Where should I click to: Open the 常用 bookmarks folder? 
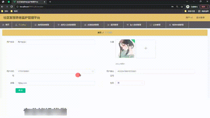(x=14, y=11)
